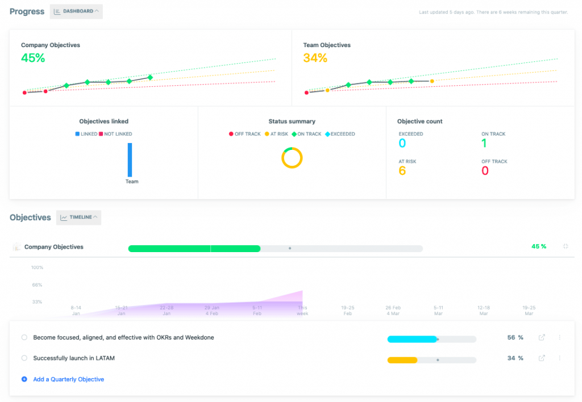Select the radio circle beside the OKRs objective

coord(24,337)
